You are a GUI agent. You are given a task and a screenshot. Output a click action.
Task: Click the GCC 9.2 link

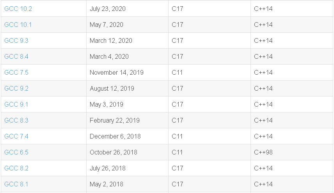pos(16,88)
